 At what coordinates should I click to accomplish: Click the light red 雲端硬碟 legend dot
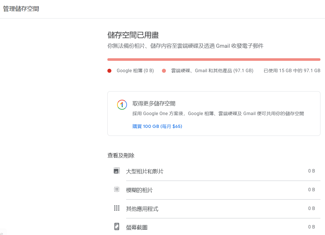[164, 71]
